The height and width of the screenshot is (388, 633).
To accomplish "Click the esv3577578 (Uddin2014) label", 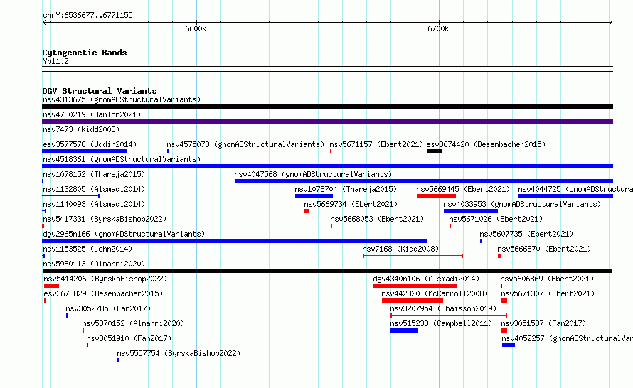I will (90, 144).
